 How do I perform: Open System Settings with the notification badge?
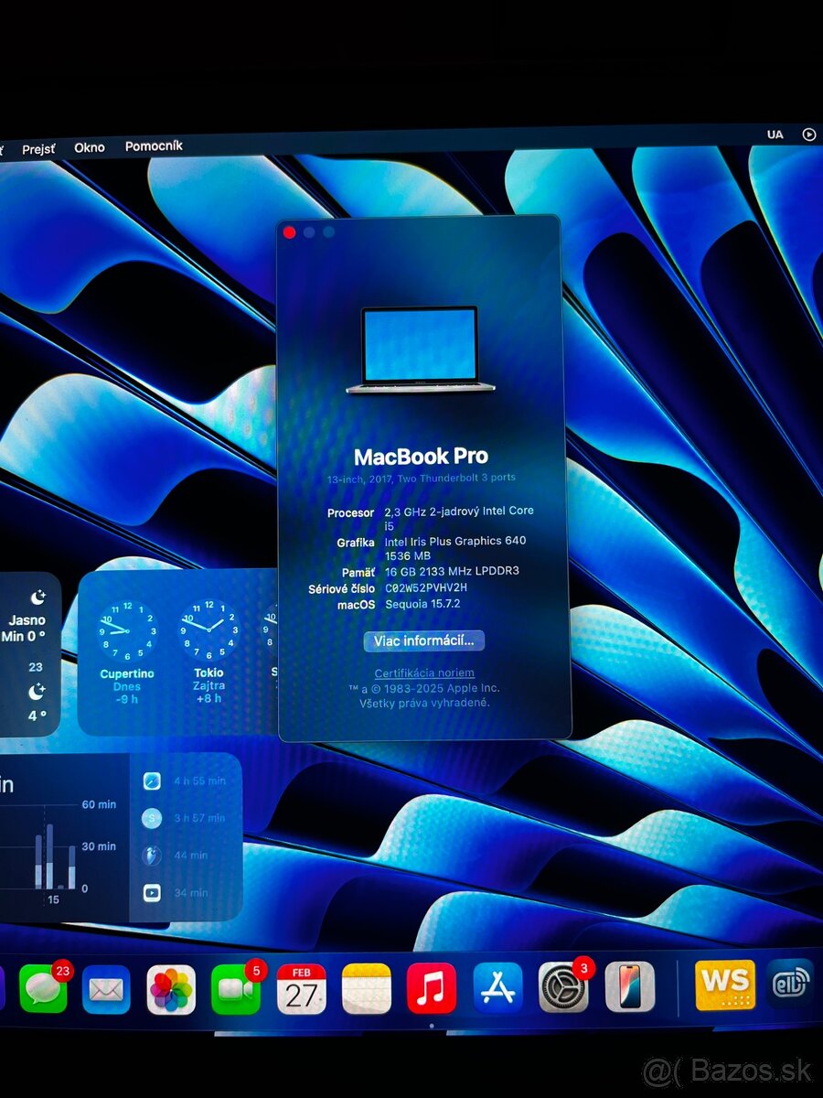pyautogui.click(x=561, y=990)
